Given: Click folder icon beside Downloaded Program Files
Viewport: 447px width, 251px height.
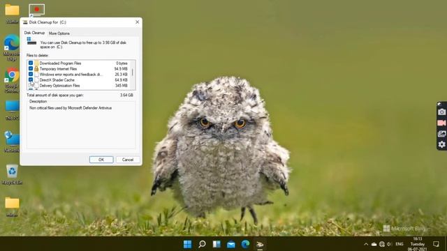Looking at the screenshot, I should [36, 63].
